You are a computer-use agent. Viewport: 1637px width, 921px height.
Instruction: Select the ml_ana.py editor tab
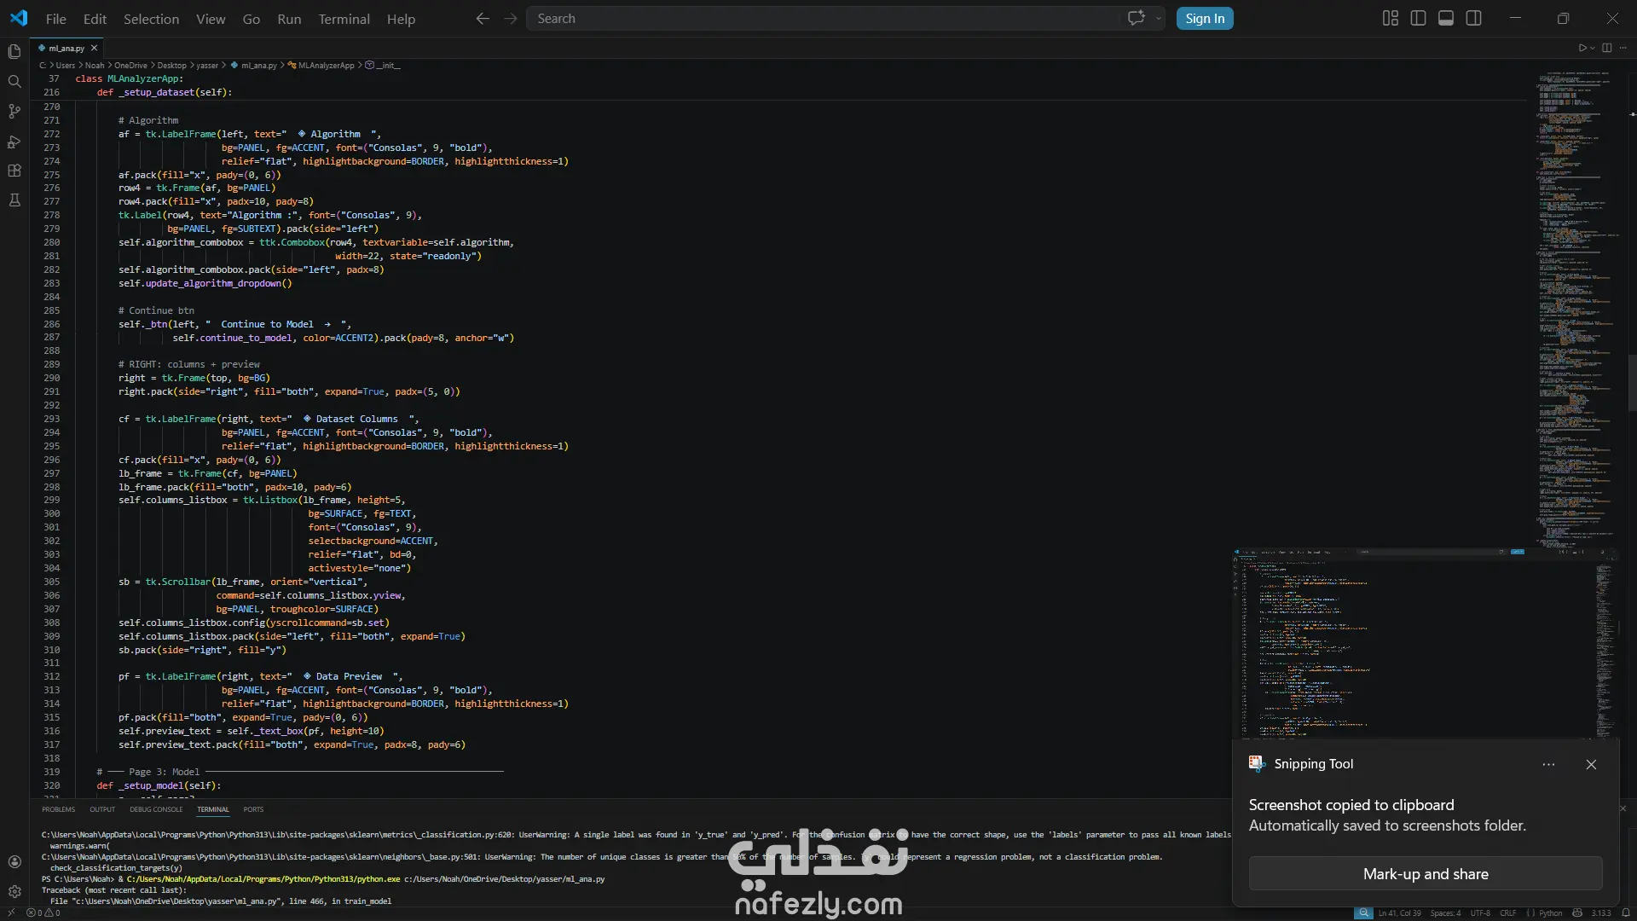[x=67, y=49]
